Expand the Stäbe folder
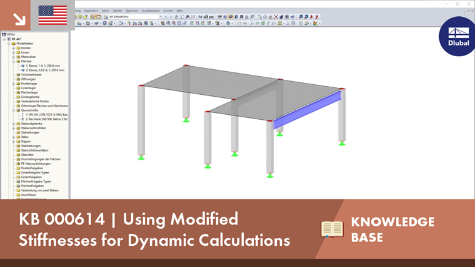This screenshot has height=267, width=475. click(x=13, y=137)
